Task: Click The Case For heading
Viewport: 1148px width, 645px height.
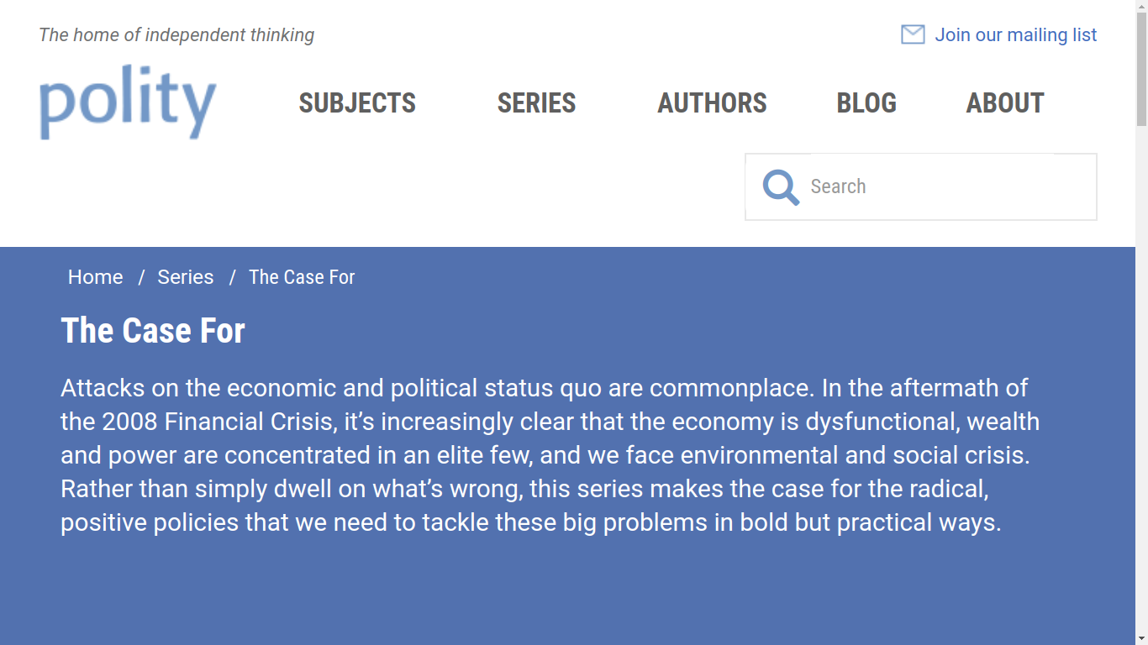Action: point(153,331)
